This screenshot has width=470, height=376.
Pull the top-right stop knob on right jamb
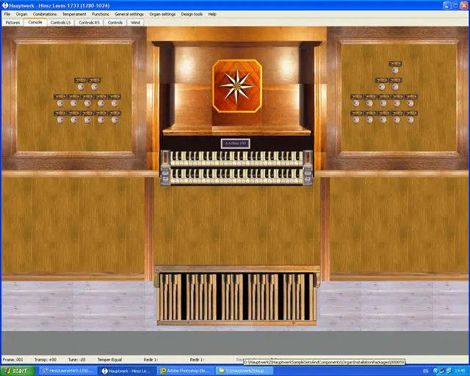[397, 87]
